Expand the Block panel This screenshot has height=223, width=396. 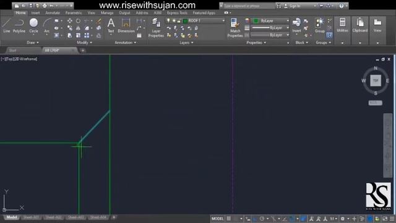click(x=302, y=43)
